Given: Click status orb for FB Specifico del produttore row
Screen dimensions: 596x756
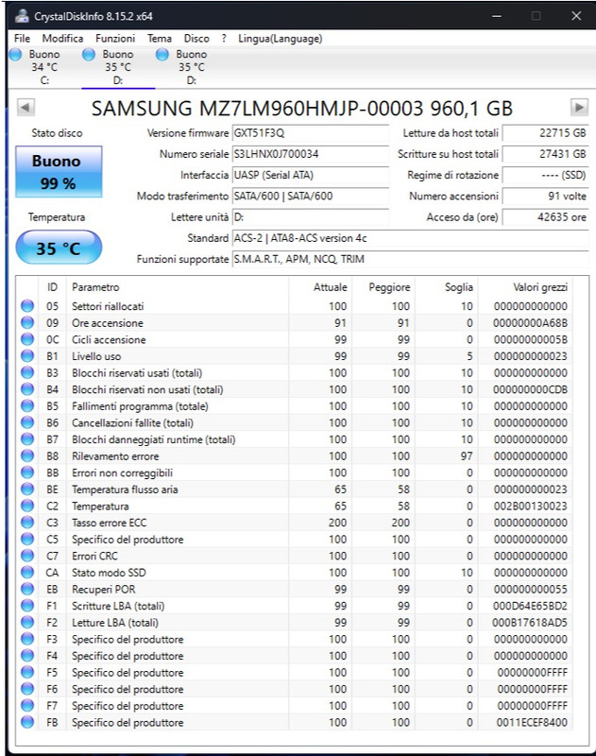Looking at the screenshot, I should coord(27,722).
